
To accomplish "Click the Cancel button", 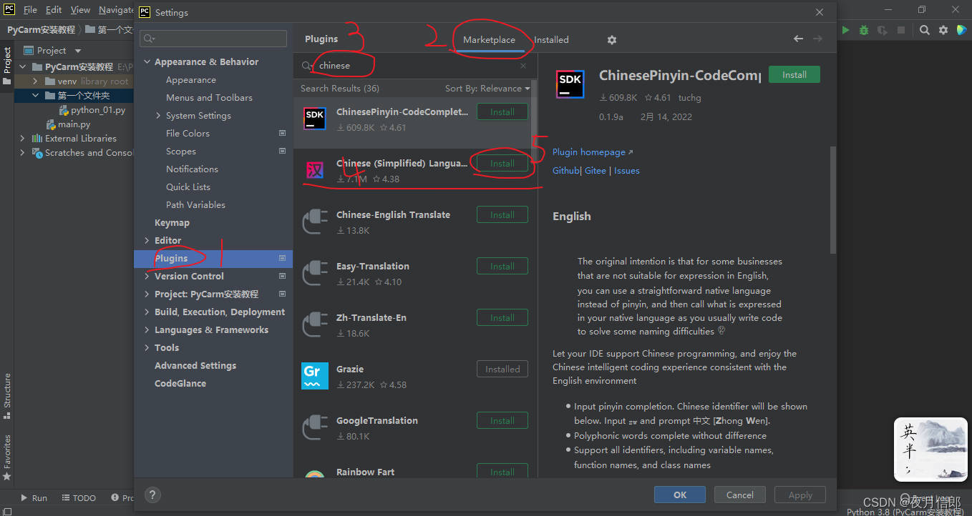I will [x=740, y=495].
